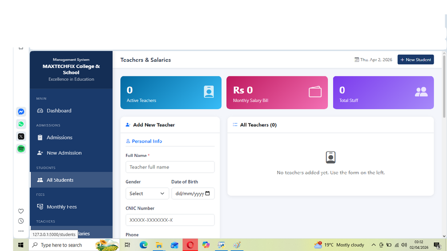
Task: Open Messenger from the browser sidebar
Action: [21, 112]
